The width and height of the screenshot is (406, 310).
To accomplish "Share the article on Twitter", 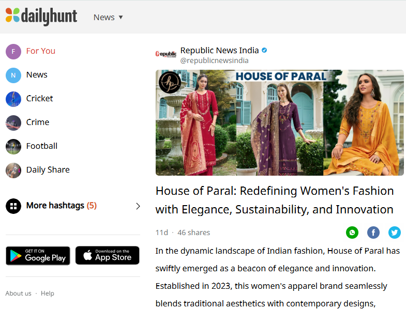I will (x=395, y=233).
